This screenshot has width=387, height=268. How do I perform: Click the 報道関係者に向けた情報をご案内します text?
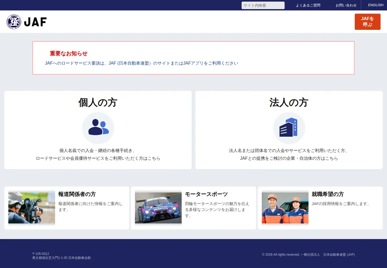click(91, 207)
